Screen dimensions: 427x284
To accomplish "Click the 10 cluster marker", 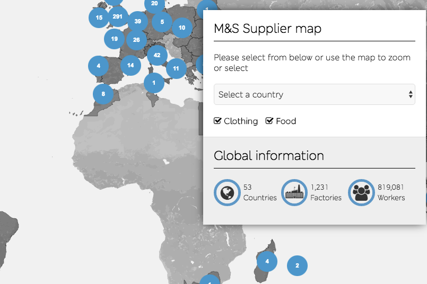I will coord(182,28).
